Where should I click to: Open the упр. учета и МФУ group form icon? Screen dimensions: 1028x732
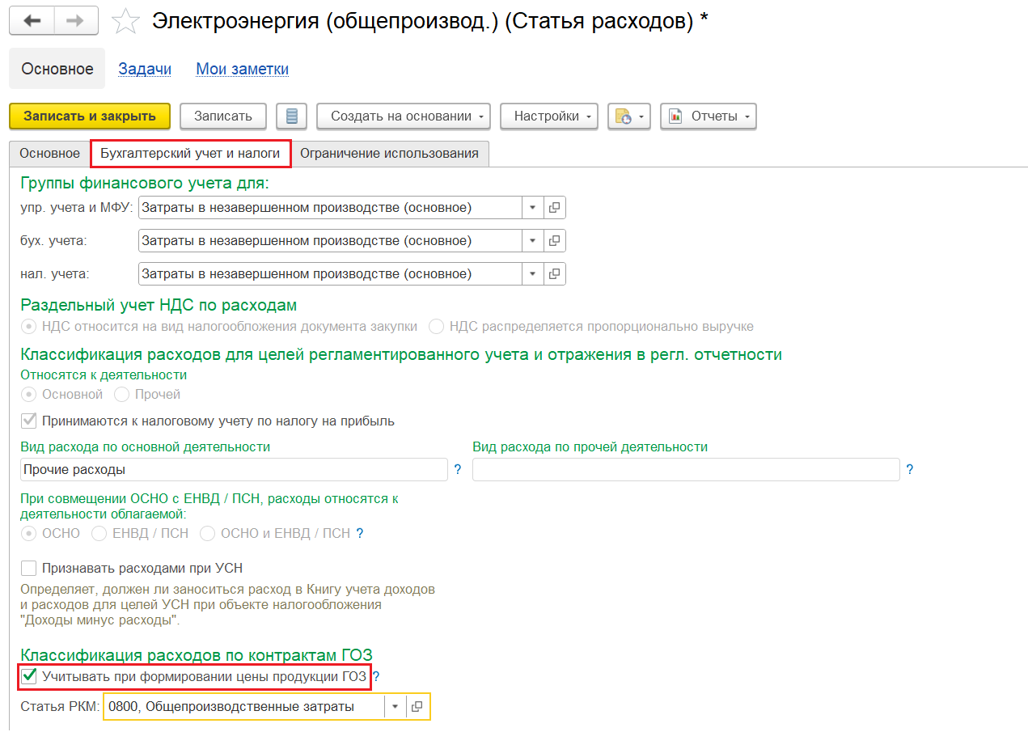554,208
